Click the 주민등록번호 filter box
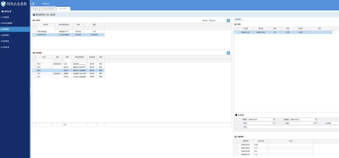The width and height of the screenshot is (339, 158). [x=79, y=61]
